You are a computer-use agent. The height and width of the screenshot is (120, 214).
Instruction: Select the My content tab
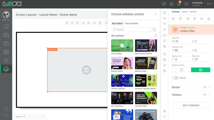coord(117,23)
